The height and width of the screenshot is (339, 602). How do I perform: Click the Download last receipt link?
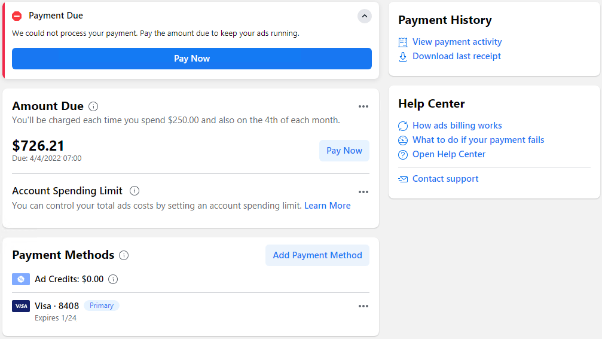point(456,56)
